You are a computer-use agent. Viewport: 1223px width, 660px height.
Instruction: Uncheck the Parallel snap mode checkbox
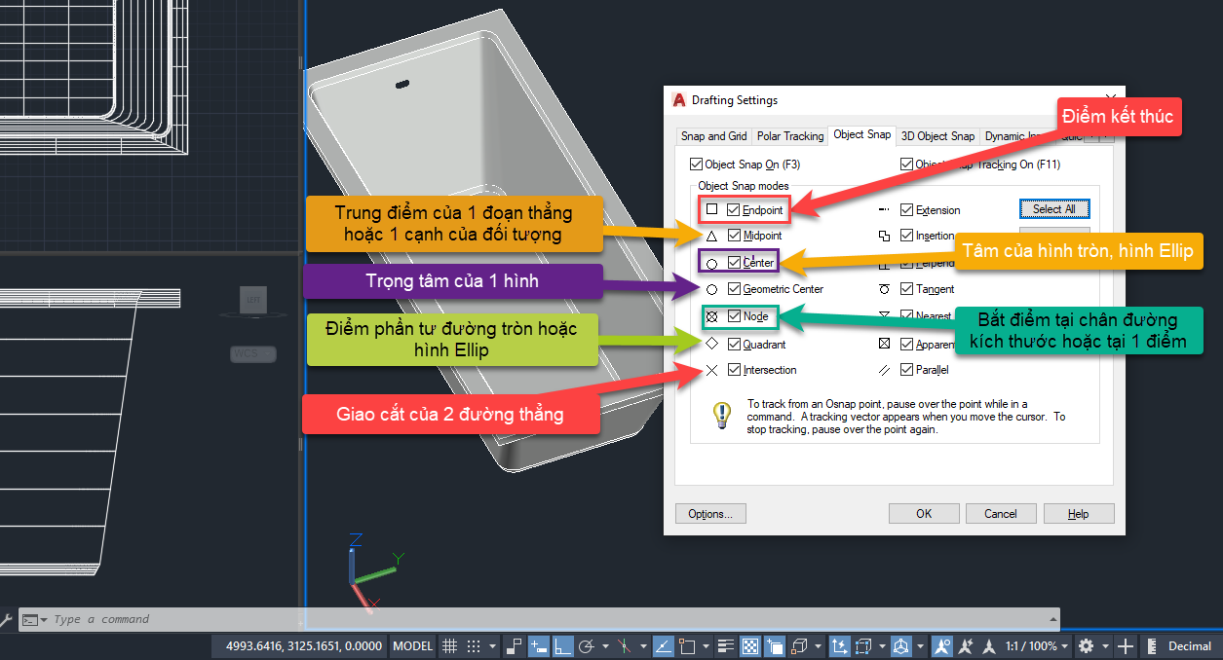coord(906,370)
